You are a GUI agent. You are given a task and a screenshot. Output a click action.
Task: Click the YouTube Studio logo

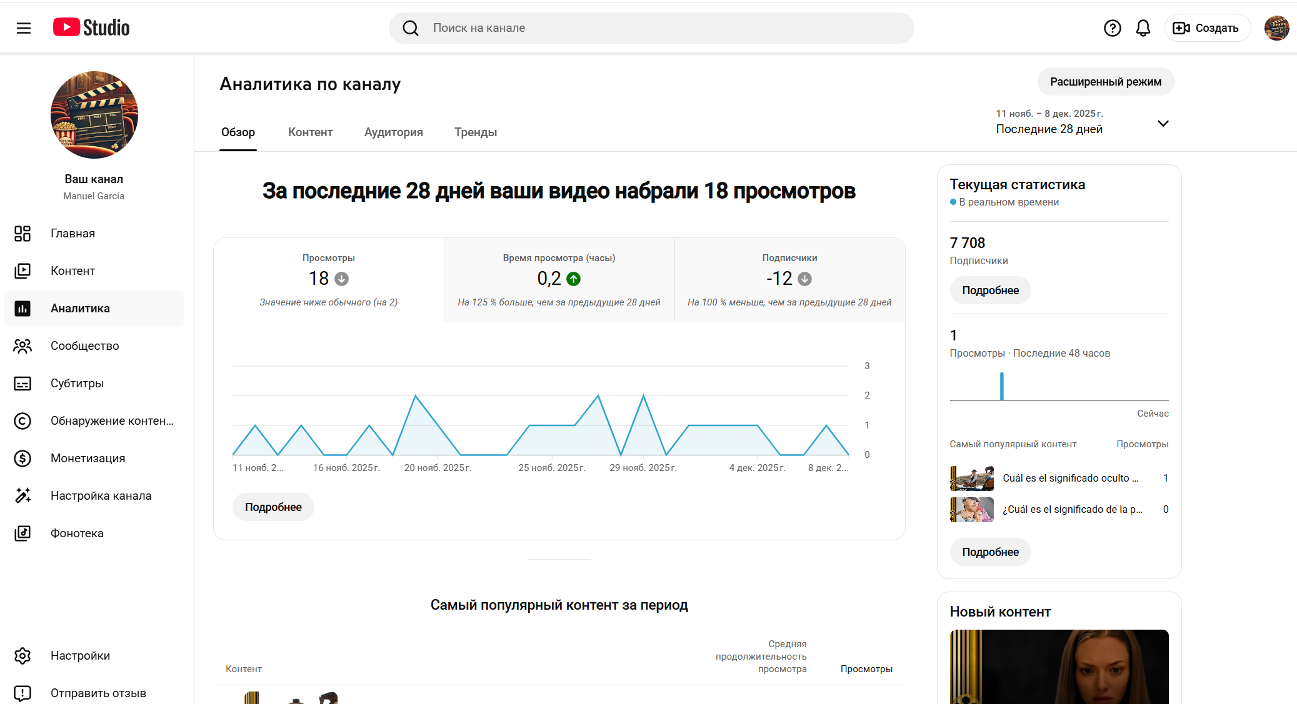[x=91, y=27]
